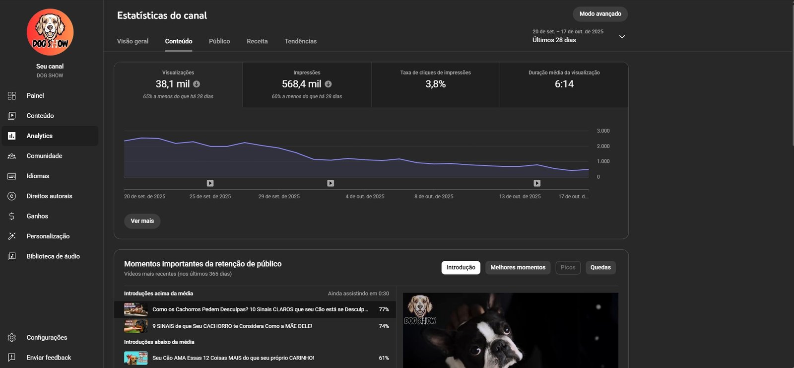Click thumbnail of Seu Cão AMA video
This screenshot has height=368, width=794.
click(136, 358)
